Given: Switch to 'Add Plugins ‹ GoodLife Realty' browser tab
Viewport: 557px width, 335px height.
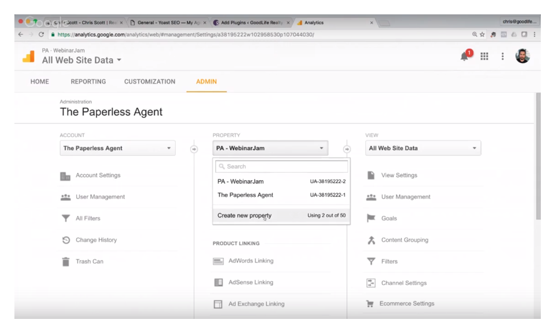Looking at the screenshot, I should (x=251, y=22).
